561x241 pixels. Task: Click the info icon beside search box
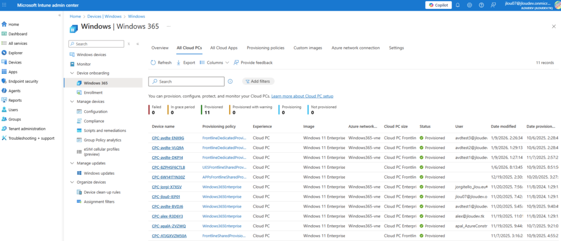pyautogui.click(x=231, y=81)
